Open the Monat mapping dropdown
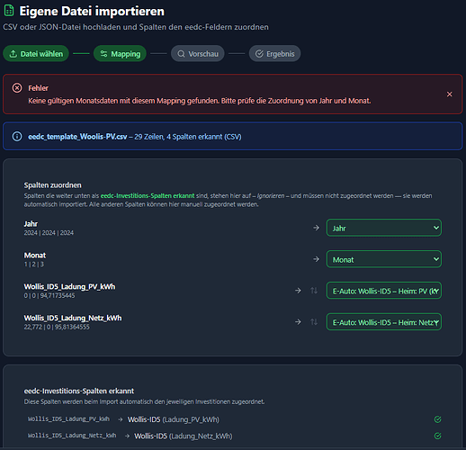Image resolution: width=466 pixels, height=450 pixels. (384, 259)
